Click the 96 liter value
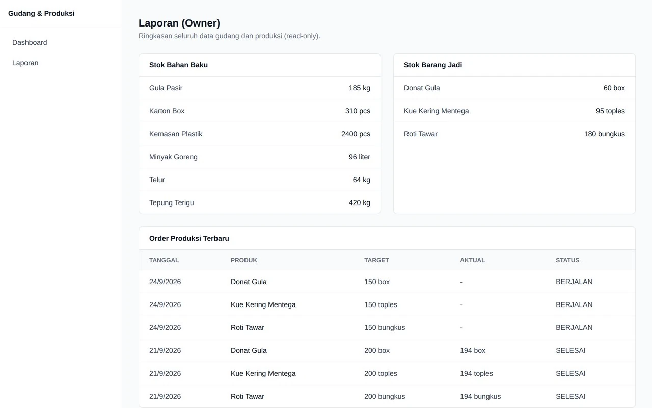The width and height of the screenshot is (652, 408). point(360,157)
